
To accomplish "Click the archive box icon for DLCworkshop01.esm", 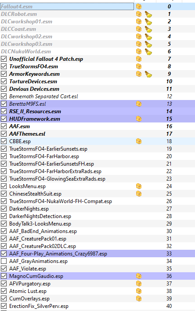I will 139,22.
